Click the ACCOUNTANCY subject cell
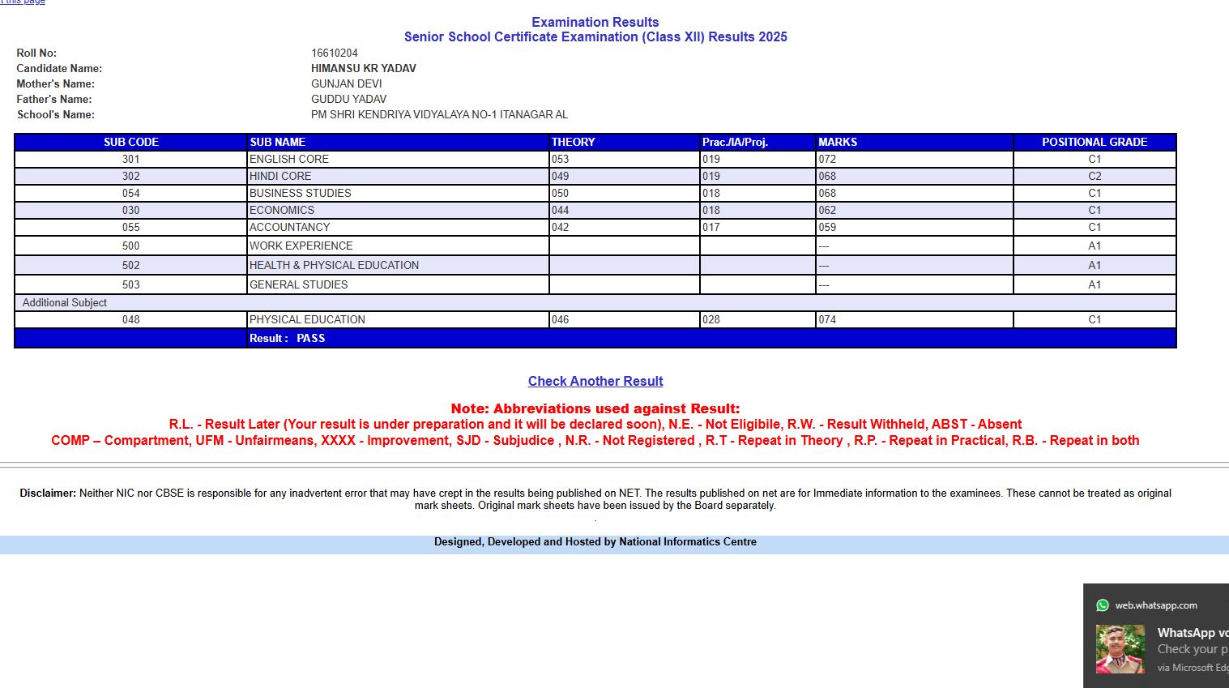 tap(290, 227)
